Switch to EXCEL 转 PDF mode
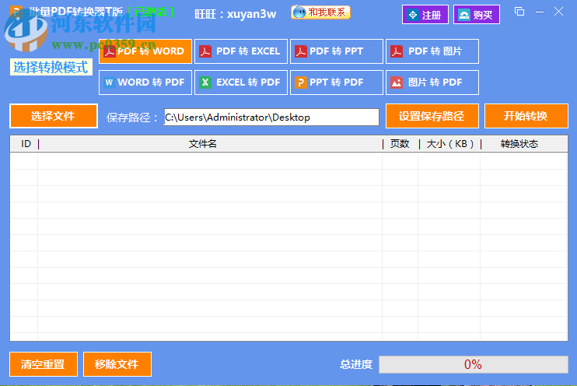 pos(241,82)
